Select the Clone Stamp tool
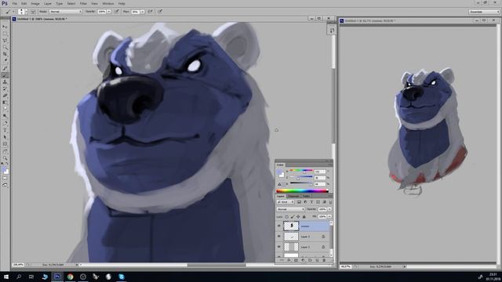The width and height of the screenshot is (502, 282). (5, 81)
